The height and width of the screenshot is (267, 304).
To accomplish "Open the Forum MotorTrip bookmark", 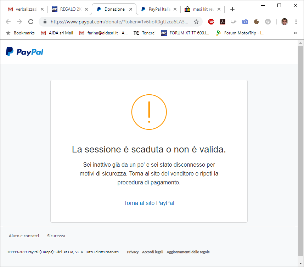I will click(x=240, y=33).
